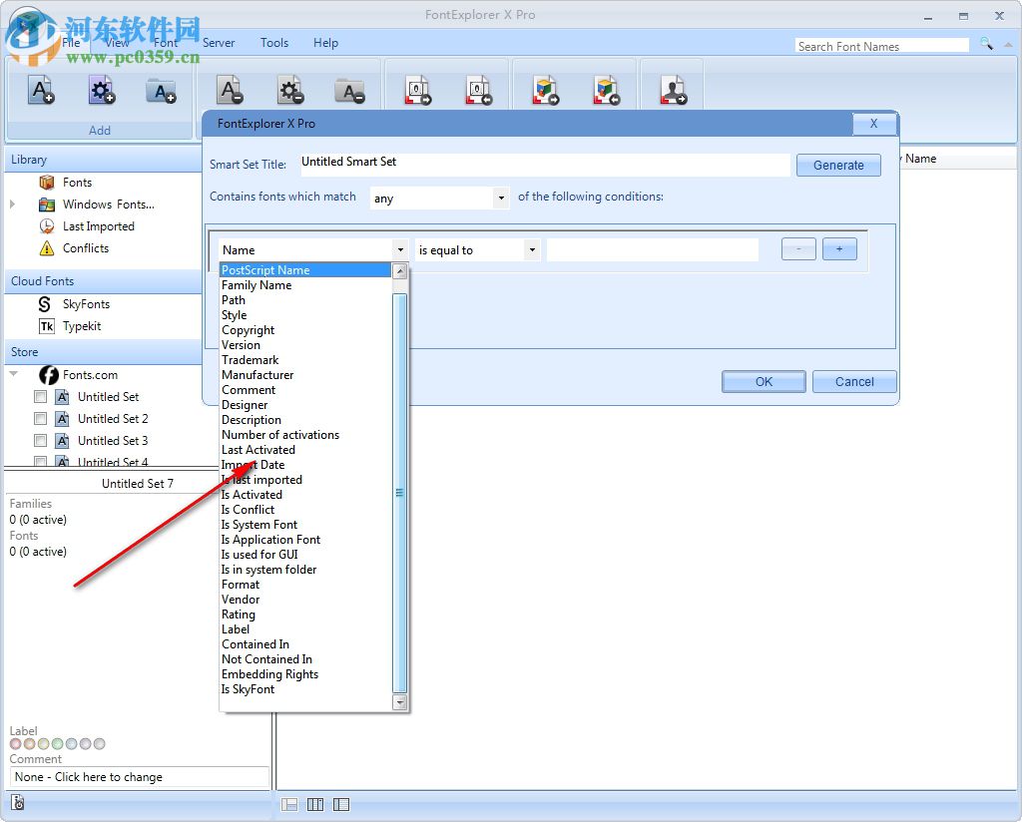Select the blue label color
The height and width of the screenshot is (822, 1022).
point(71,744)
